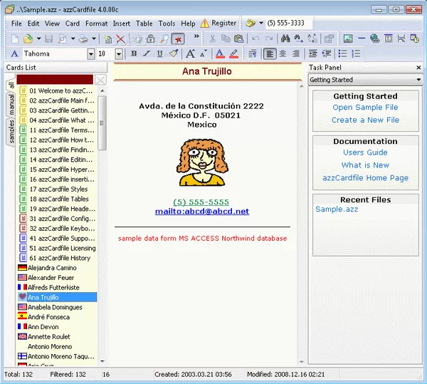The height and width of the screenshot is (384, 427).
Task: Click the phone number field (5) 555-3333
Action: (x=289, y=24)
